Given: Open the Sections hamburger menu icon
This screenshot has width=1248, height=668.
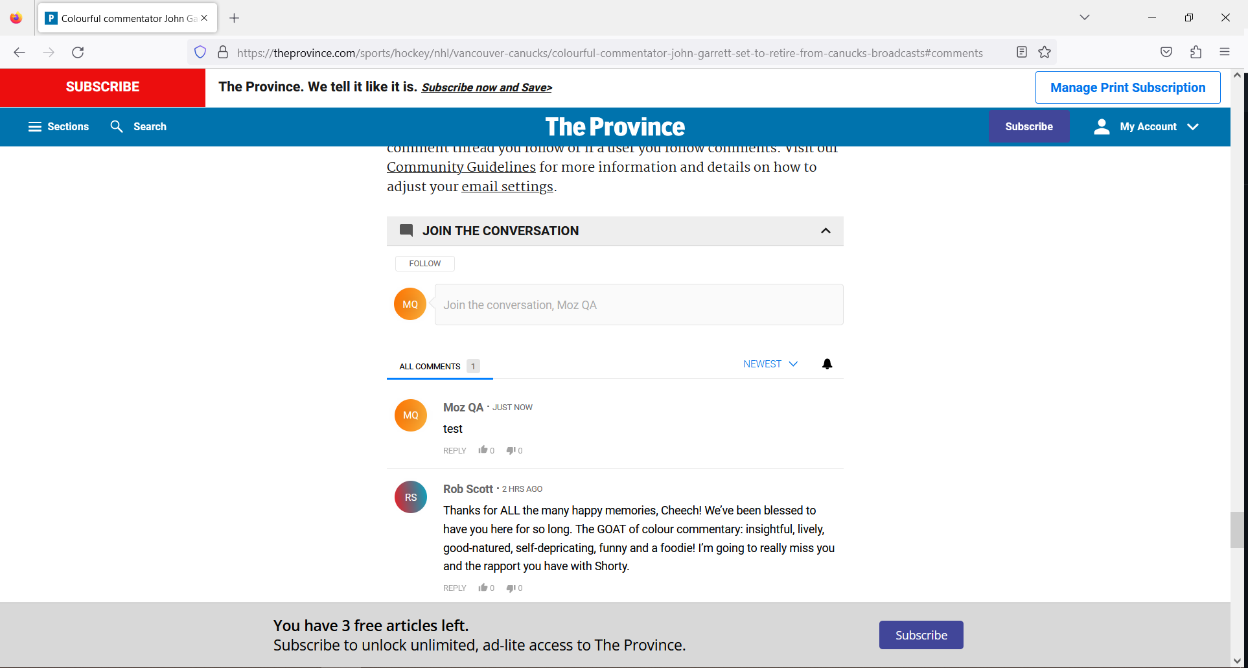Looking at the screenshot, I should click(x=36, y=126).
